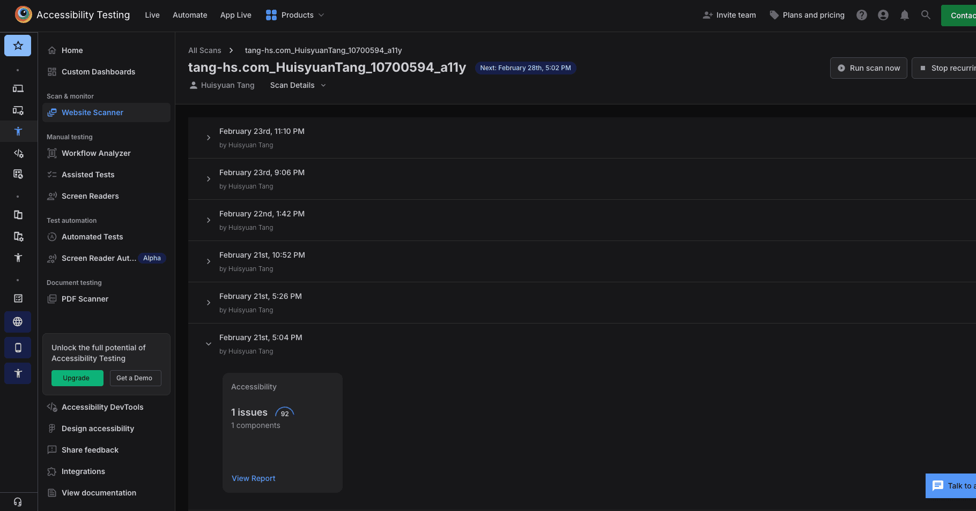Open Screen Reader Automation Alpha item
This screenshot has width=976, height=511.
coord(106,258)
